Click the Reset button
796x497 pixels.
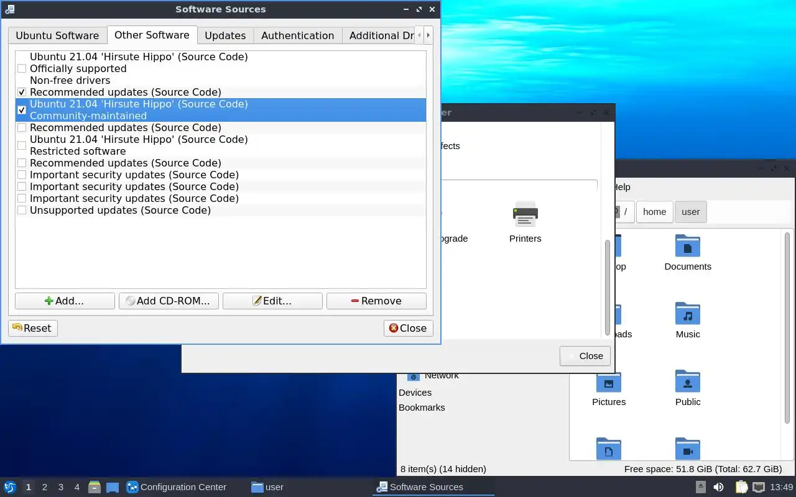[33, 328]
